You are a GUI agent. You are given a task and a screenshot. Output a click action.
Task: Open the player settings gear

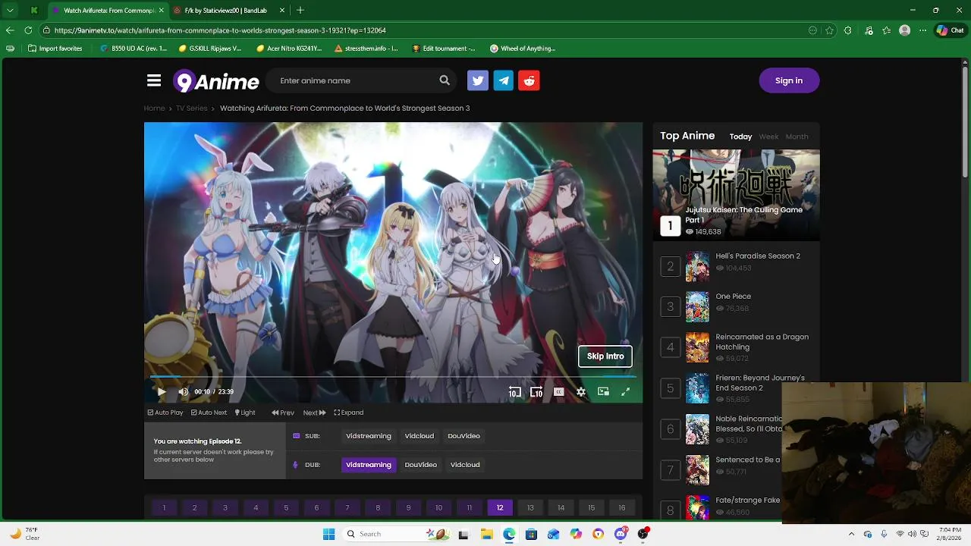click(581, 392)
